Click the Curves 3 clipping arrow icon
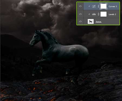122x101 pixels. (89, 6)
